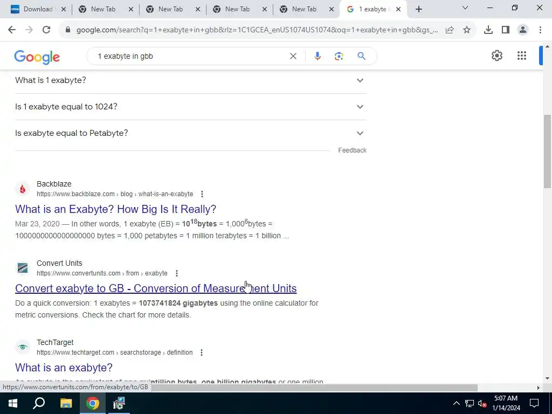
Task: Open Chrome three-dot menu
Action: pyautogui.click(x=540, y=30)
